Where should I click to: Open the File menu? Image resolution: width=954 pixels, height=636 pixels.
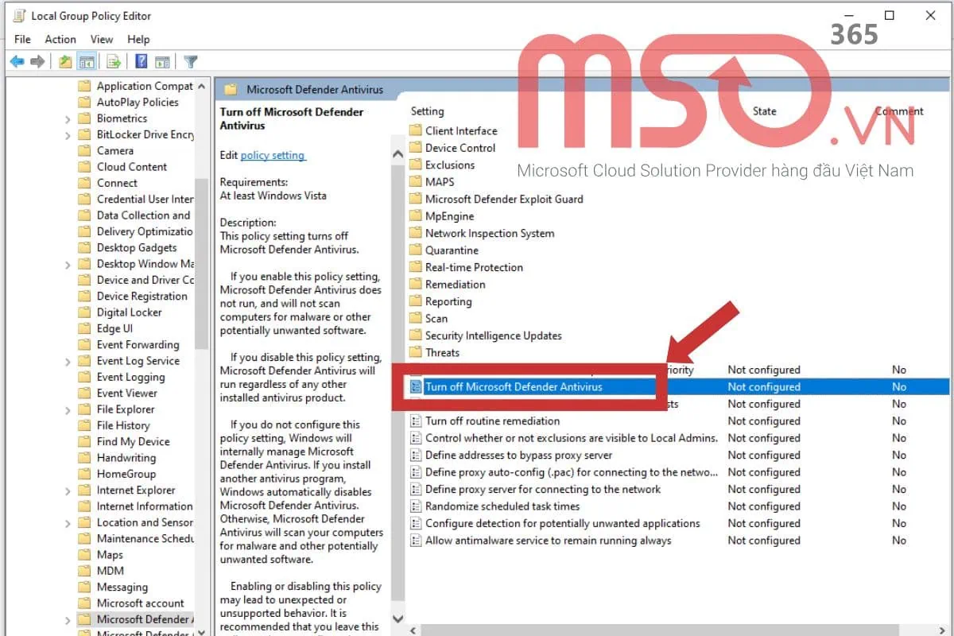[x=21, y=39]
